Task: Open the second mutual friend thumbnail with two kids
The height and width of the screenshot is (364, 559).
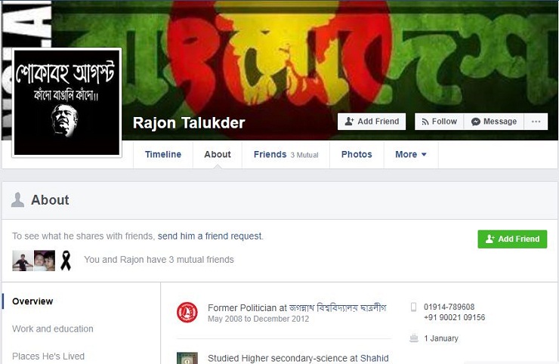Action: 45,261
